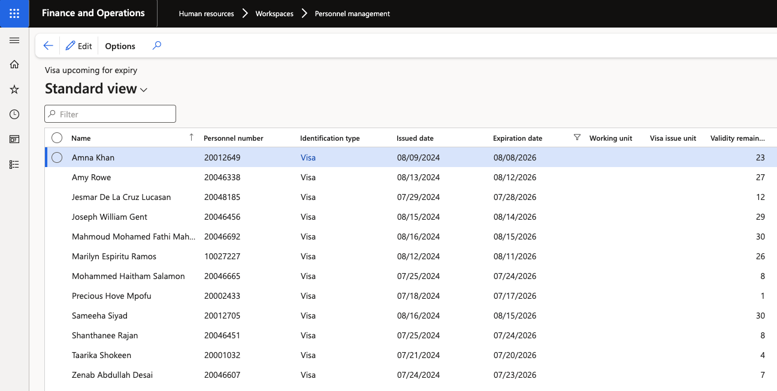Screen dimensions: 777x391
Task: Click personnel number 20046607
Action: point(222,375)
